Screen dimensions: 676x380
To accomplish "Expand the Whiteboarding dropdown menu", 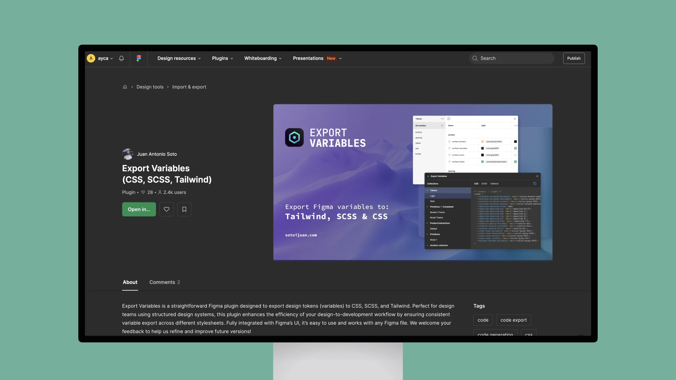I will (263, 58).
